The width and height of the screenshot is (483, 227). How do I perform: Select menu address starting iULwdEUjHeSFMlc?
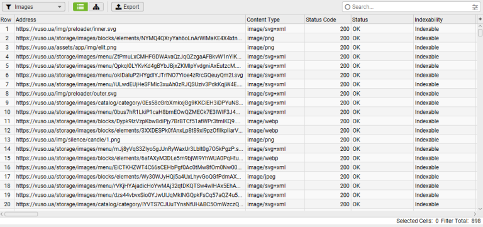coord(130,84)
